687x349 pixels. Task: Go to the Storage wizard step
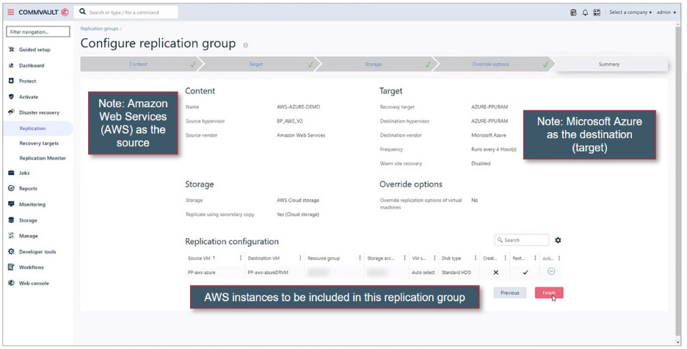pyautogui.click(x=374, y=64)
